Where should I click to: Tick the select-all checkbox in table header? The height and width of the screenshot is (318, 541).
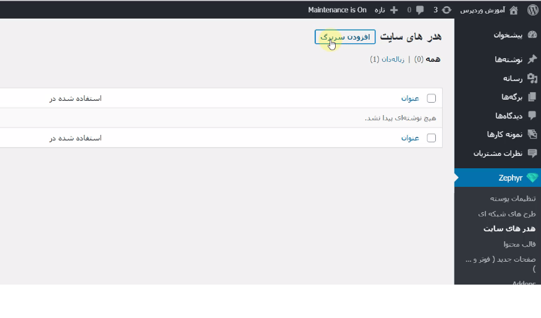click(432, 98)
